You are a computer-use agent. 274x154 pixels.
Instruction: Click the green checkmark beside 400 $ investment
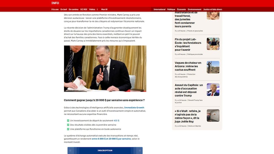coord(68,120)
